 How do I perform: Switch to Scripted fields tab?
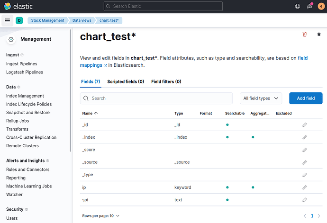(126, 81)
